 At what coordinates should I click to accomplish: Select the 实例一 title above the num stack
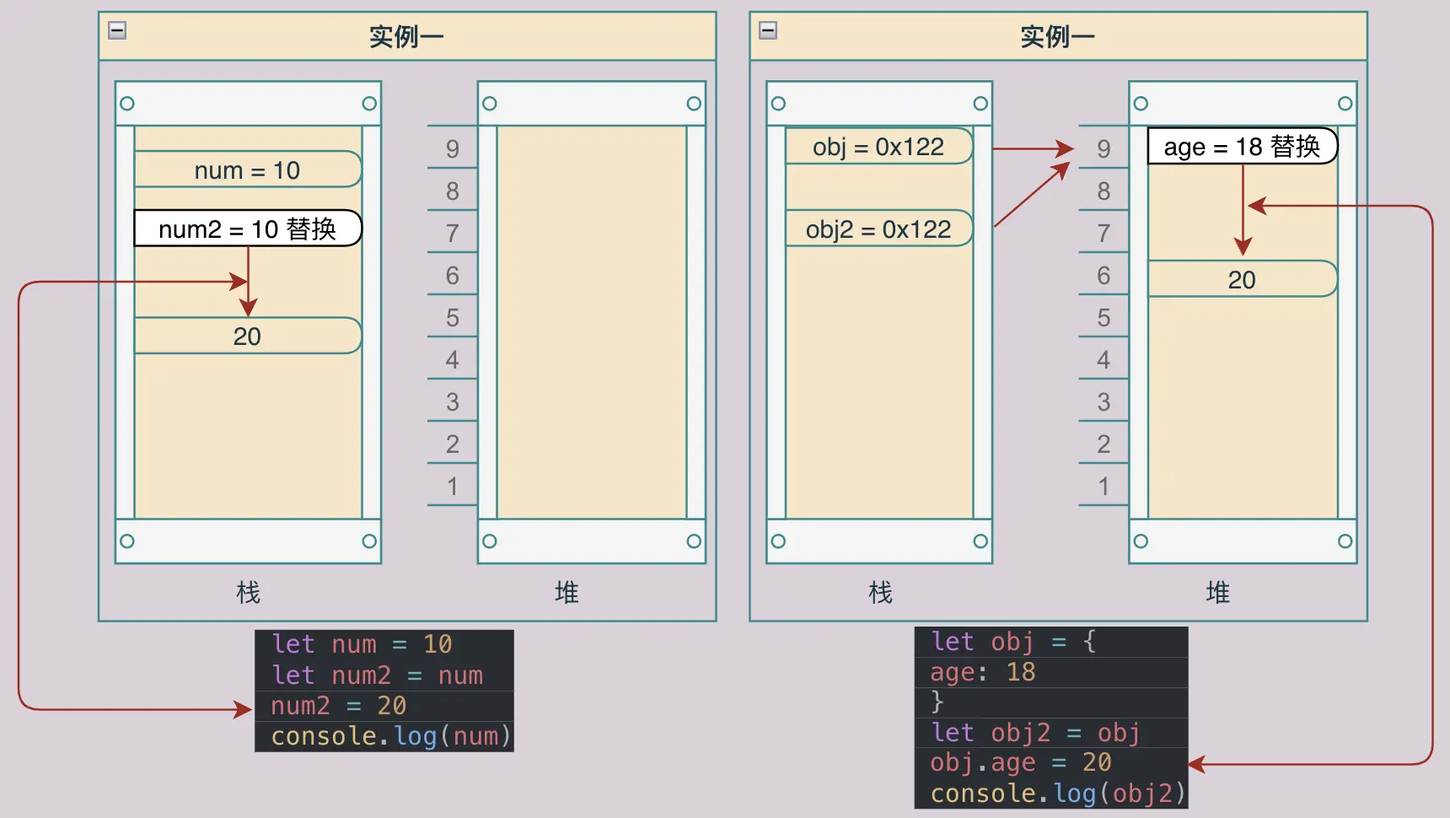[x=406, y=37]
